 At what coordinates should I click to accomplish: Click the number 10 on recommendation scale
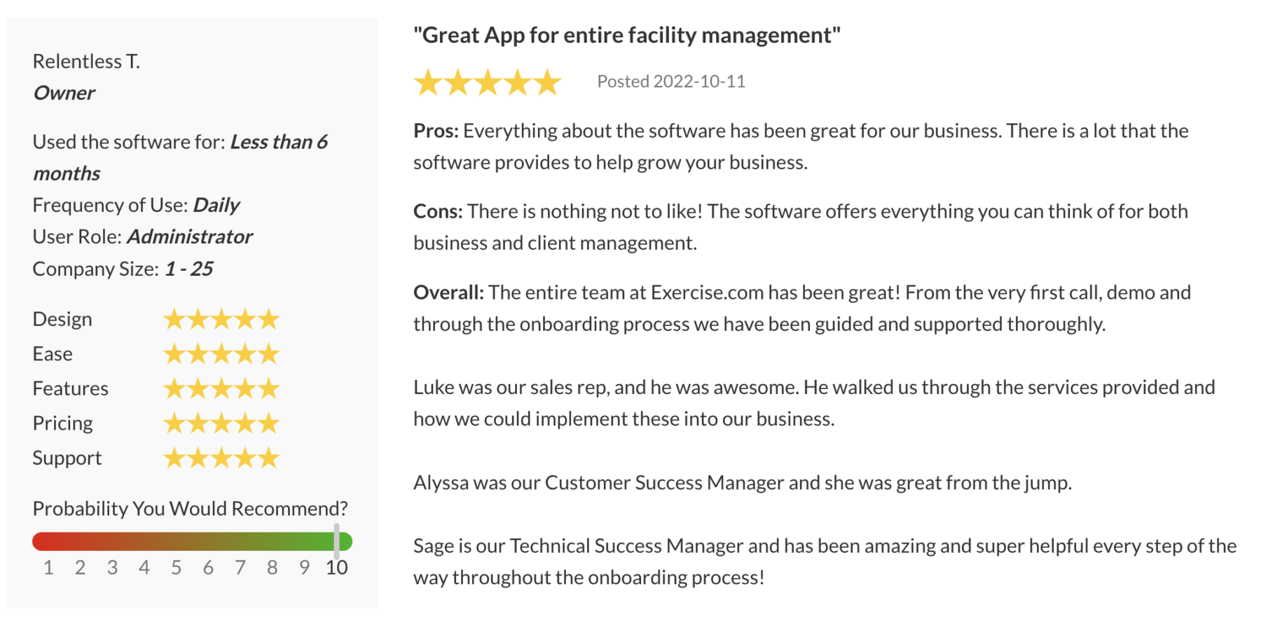(336, 568)
